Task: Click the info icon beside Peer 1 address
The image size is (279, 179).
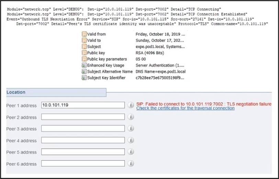Action: point(131,105)
